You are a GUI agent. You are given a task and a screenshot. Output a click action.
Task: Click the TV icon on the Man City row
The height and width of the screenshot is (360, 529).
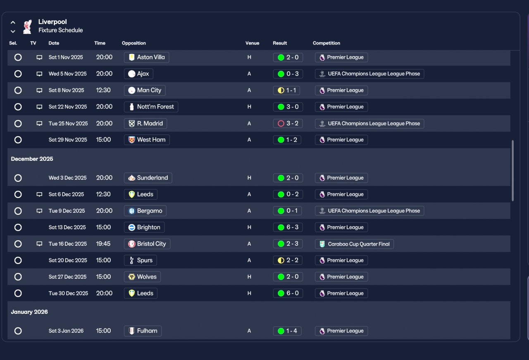[x=39, y=91]
